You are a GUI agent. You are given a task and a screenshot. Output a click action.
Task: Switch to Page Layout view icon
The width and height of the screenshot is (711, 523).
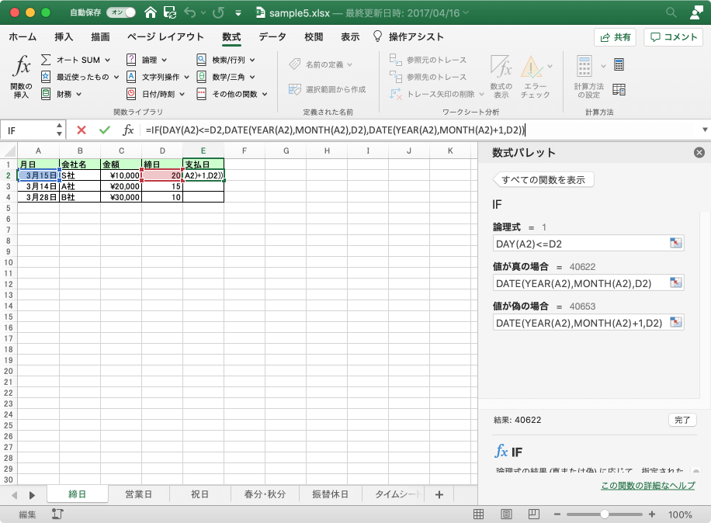point(507,514)
